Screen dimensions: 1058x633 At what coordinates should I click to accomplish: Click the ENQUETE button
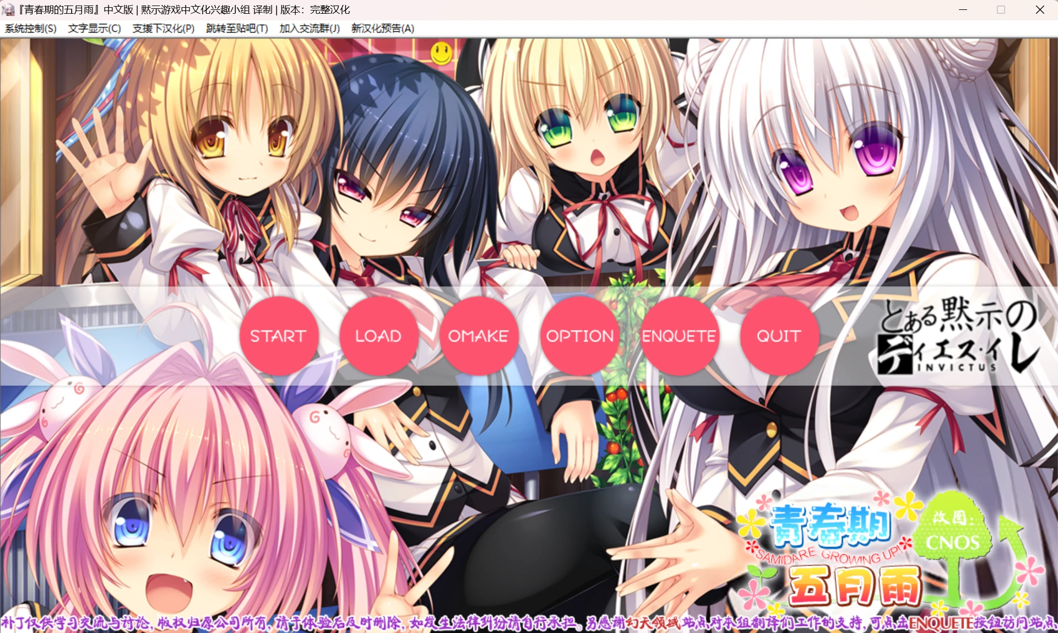679,336
